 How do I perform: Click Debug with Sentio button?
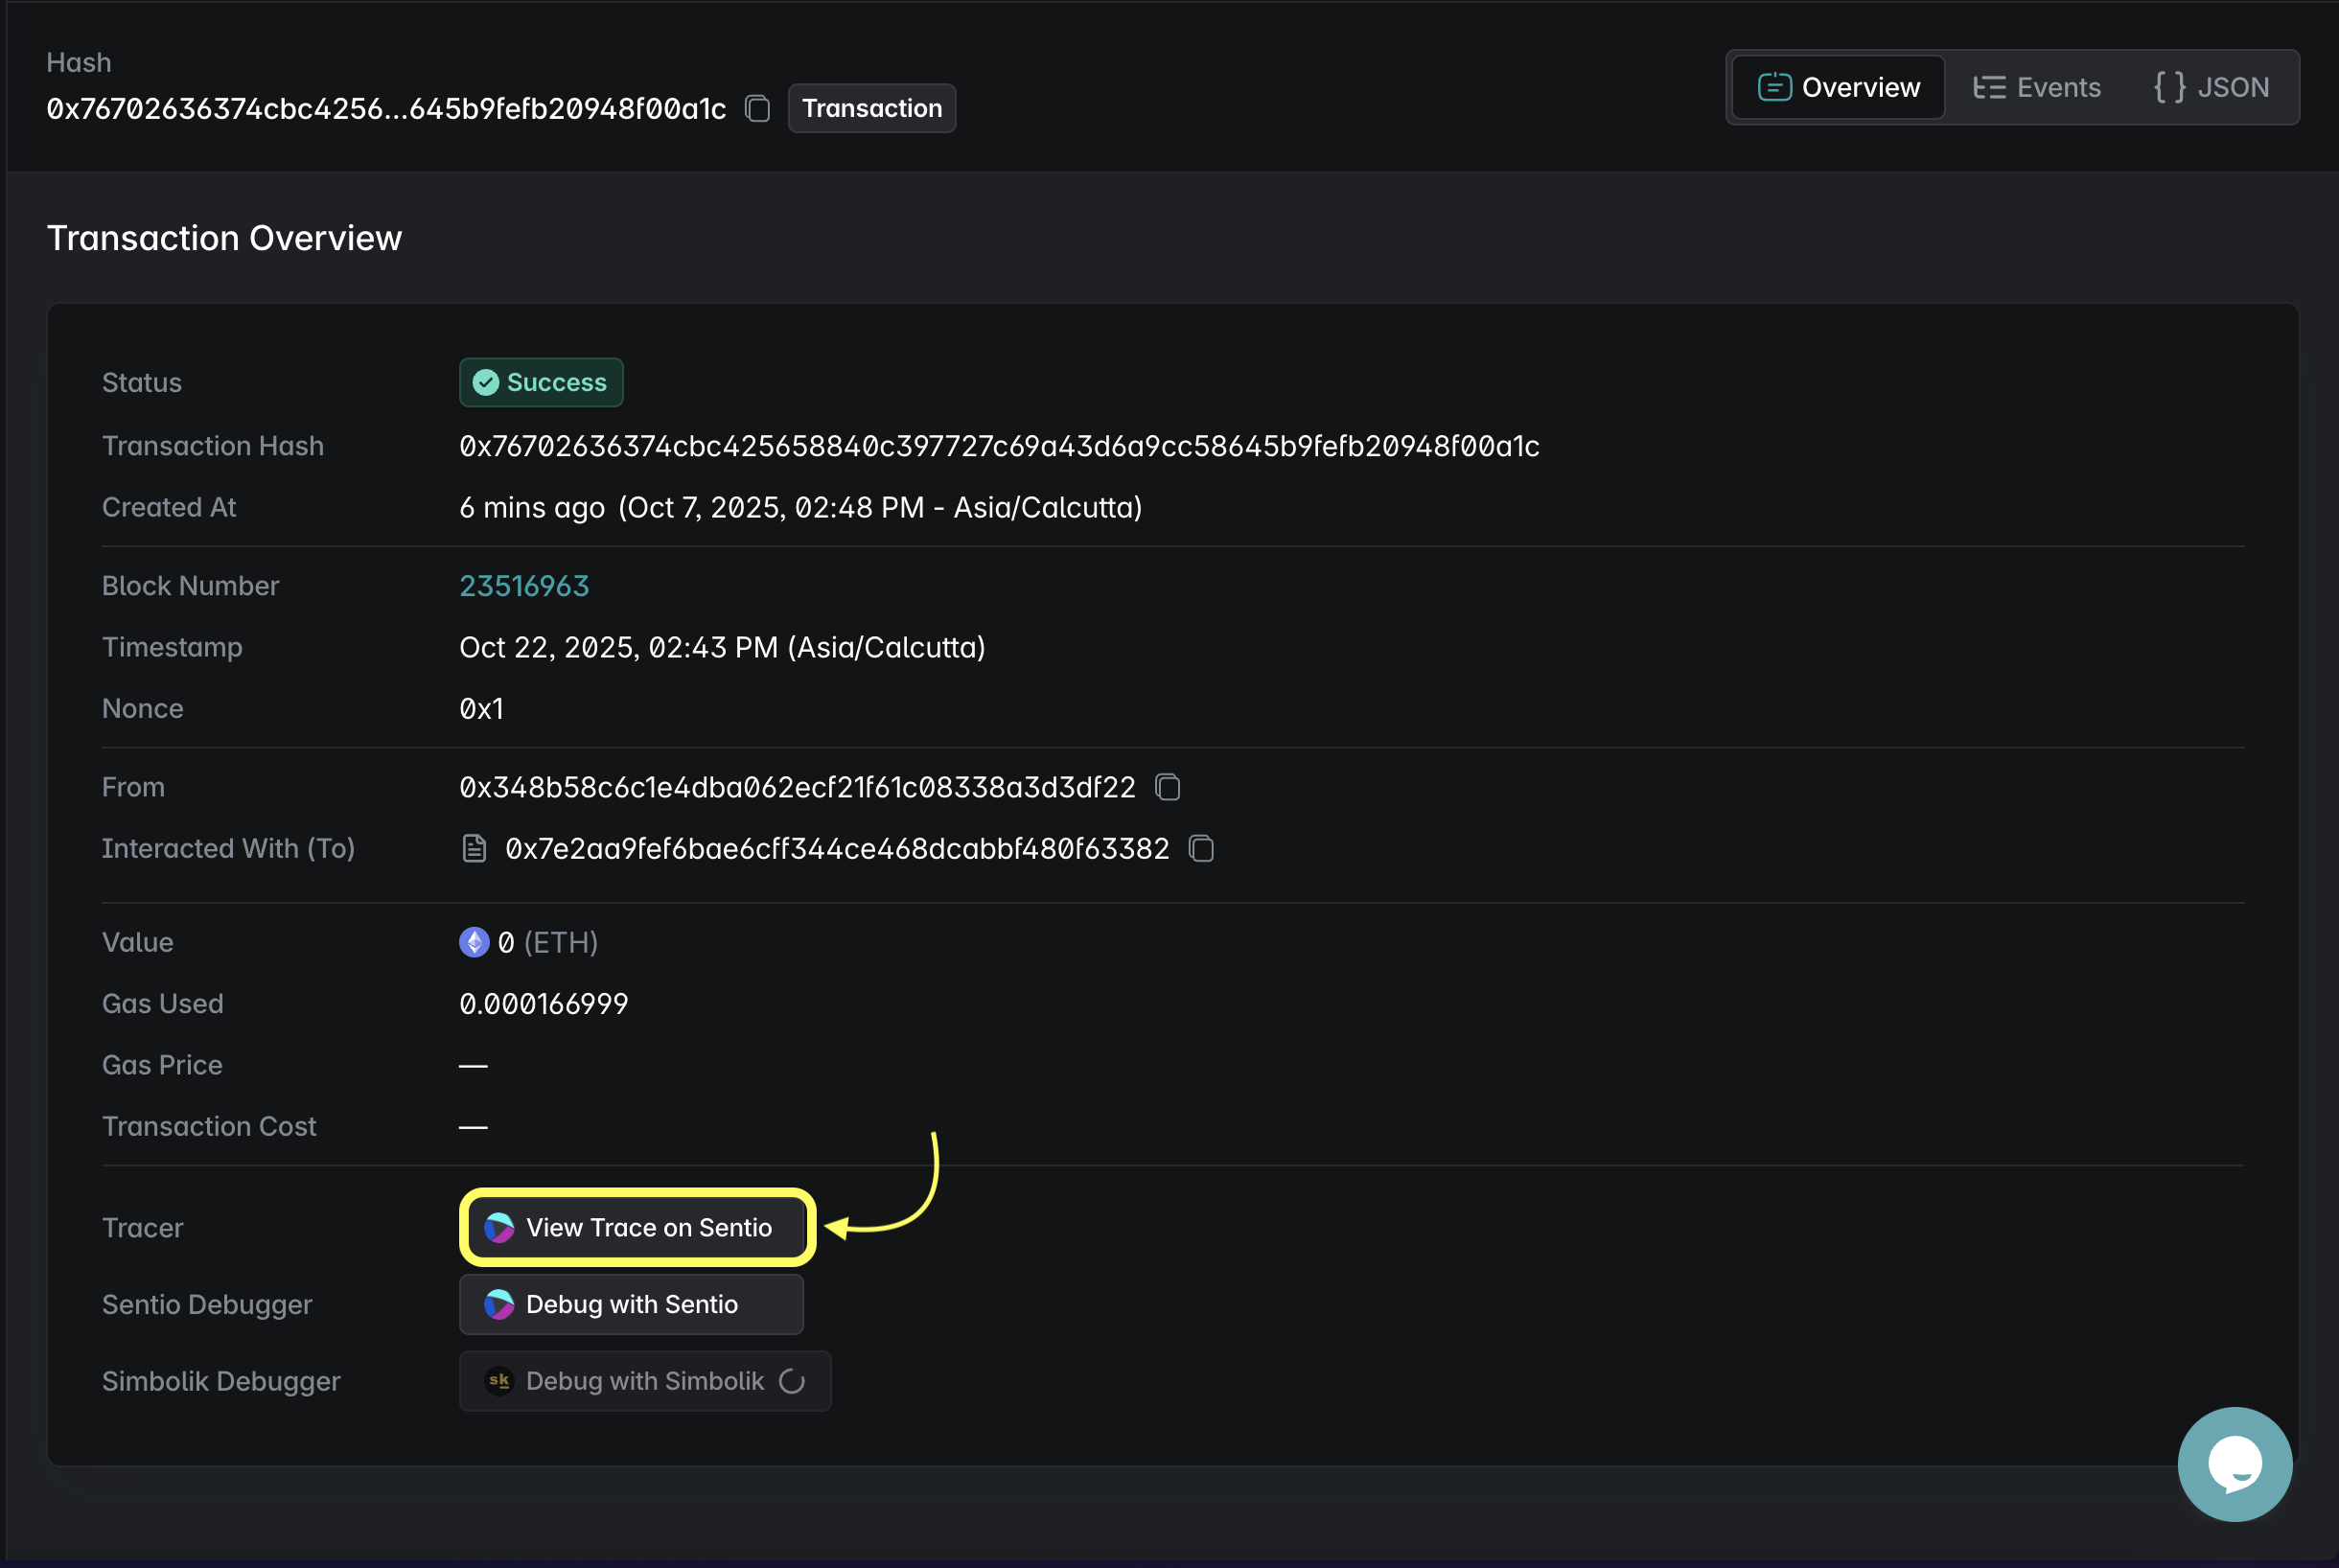coord(631,1304)
